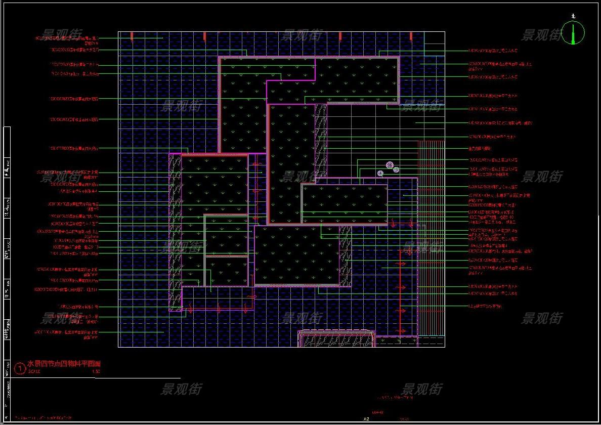Click the hatched strip left of lower-left planting
601x425 pixels.
coord(176,233)
